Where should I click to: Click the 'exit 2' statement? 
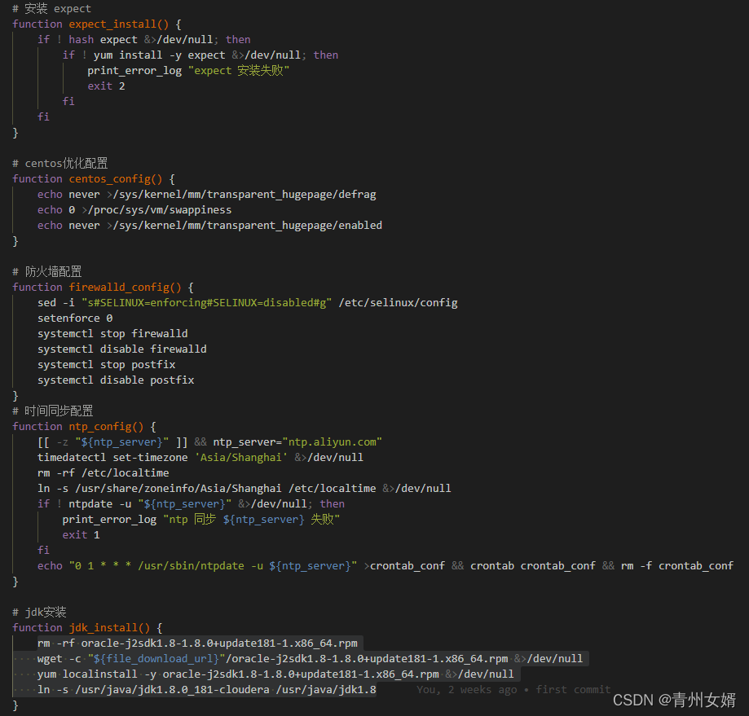click(106, 86)
